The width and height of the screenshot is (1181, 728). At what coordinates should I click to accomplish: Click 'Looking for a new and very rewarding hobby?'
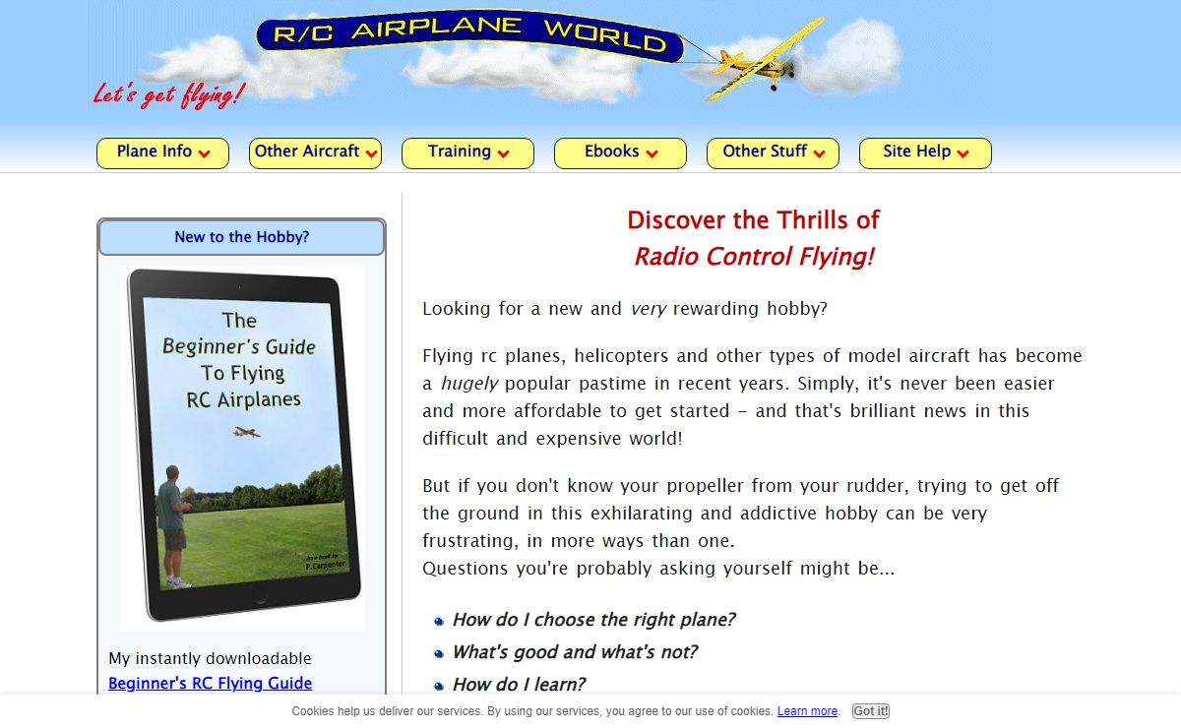625,309
